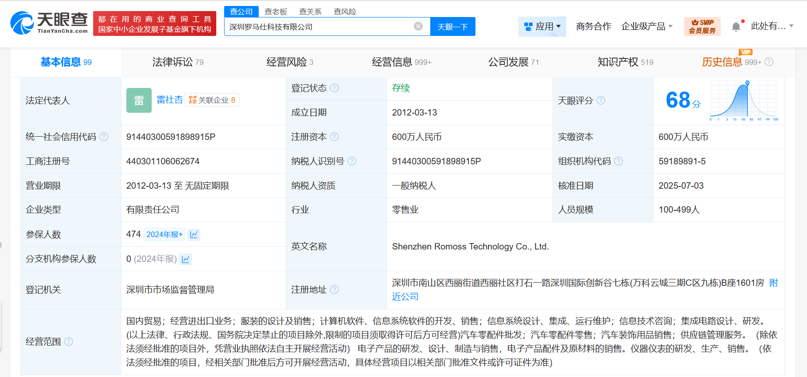This screenshot has height=377, width=807.
Task: Select organization code 59189891-5
Action: pyautogui.click(x=682, y=161)
